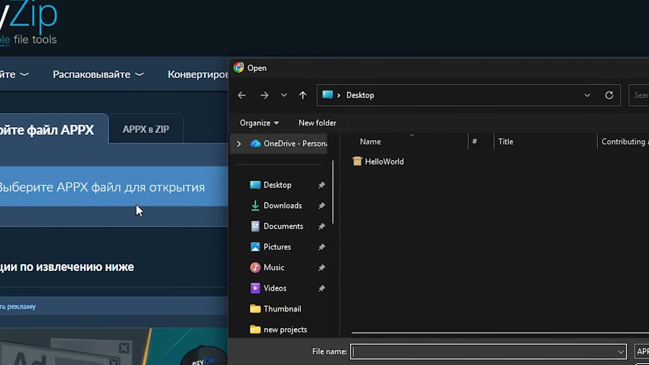The width and height of the screenshot is (649, 365).
Task: Go forward in the Open dialog
Action: [x=264, y=95]
